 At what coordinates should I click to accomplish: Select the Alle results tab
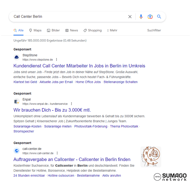coord(18,30)
